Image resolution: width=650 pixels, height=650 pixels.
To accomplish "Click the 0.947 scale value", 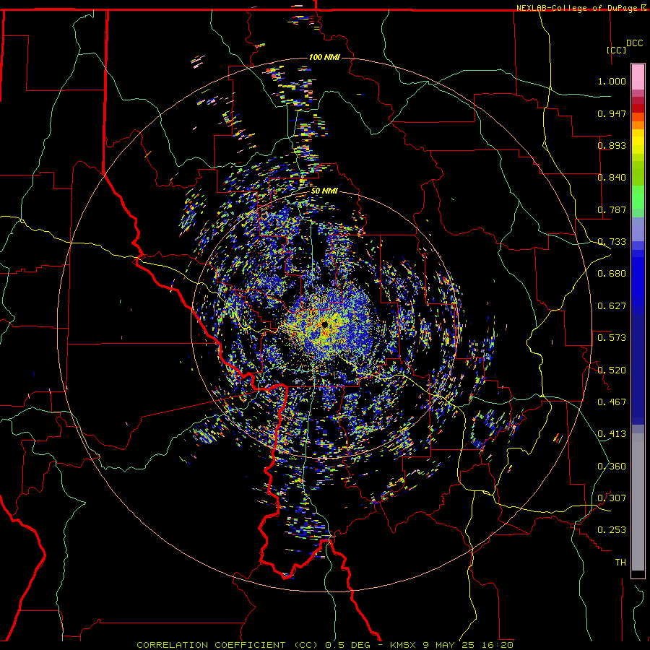I will click(x=612, y=113).
